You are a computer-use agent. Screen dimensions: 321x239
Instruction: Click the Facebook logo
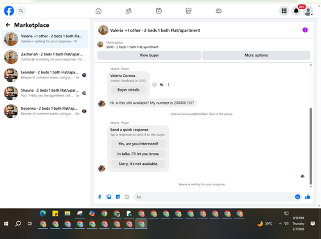[x=9, y=11]
